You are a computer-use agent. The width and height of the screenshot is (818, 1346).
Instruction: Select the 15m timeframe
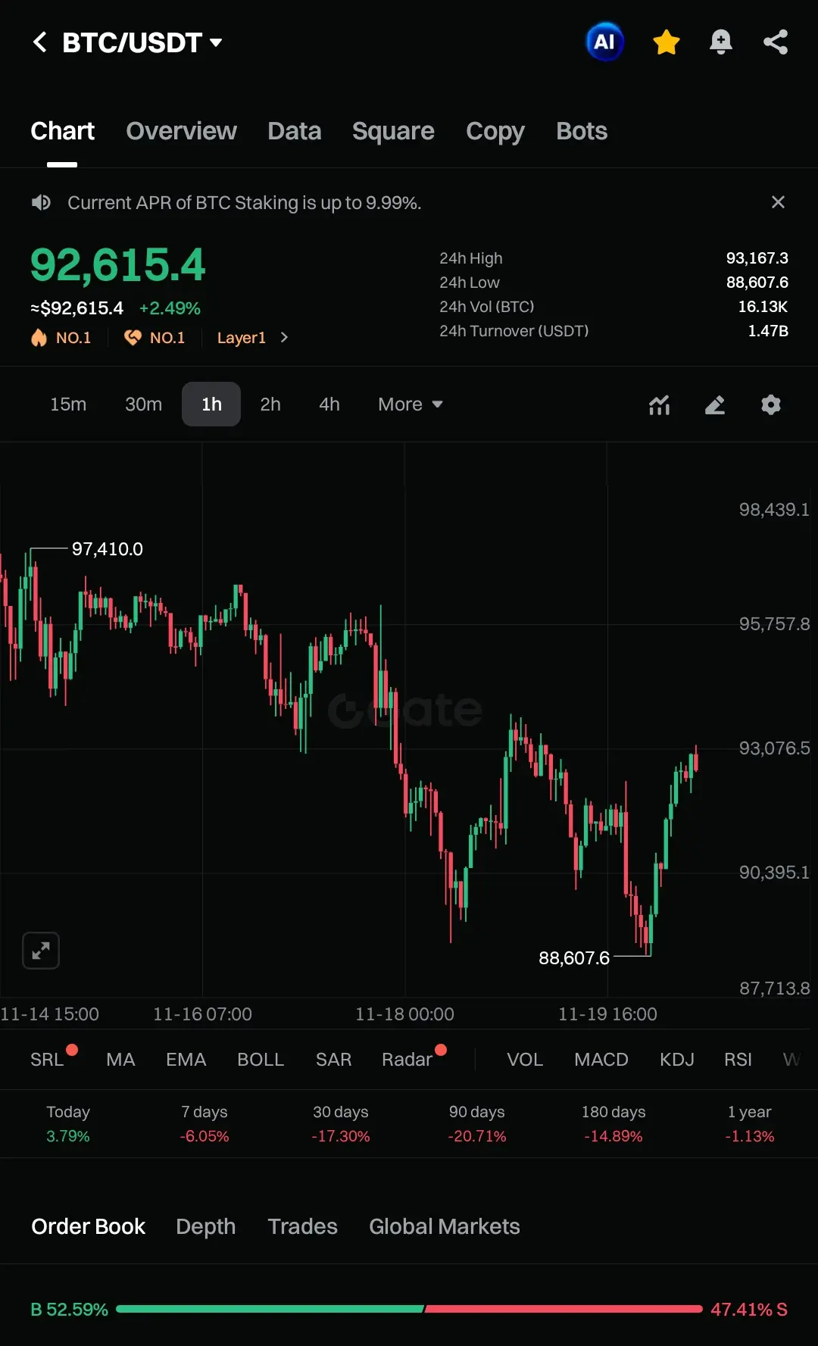68,404
